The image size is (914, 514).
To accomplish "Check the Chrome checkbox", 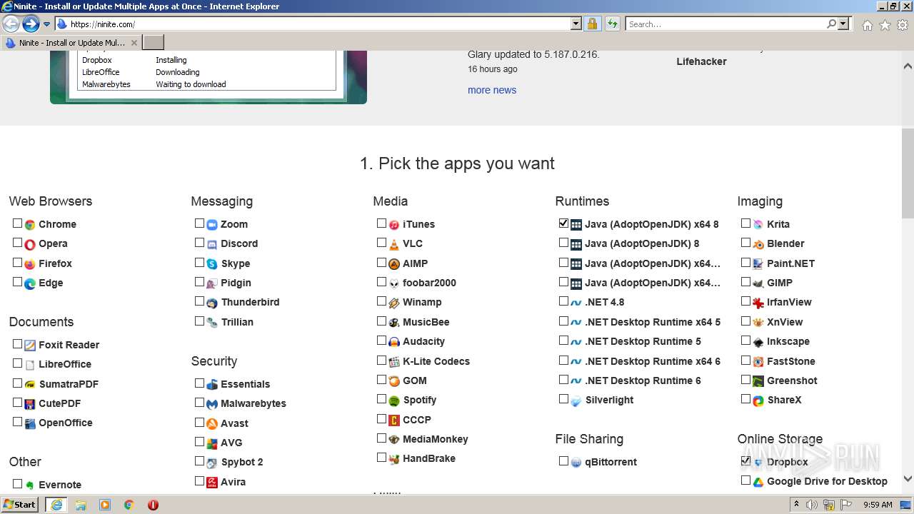I will [17, 223].
